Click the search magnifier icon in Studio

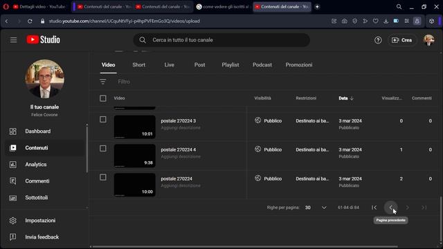pyautogui.click(x=143, y=40)
